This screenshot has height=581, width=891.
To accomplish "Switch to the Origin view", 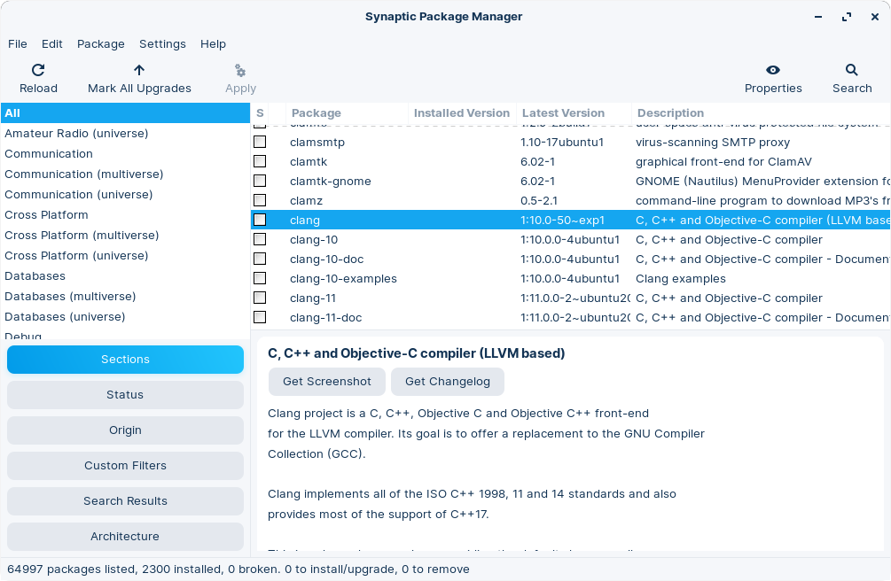I will 125,430.
